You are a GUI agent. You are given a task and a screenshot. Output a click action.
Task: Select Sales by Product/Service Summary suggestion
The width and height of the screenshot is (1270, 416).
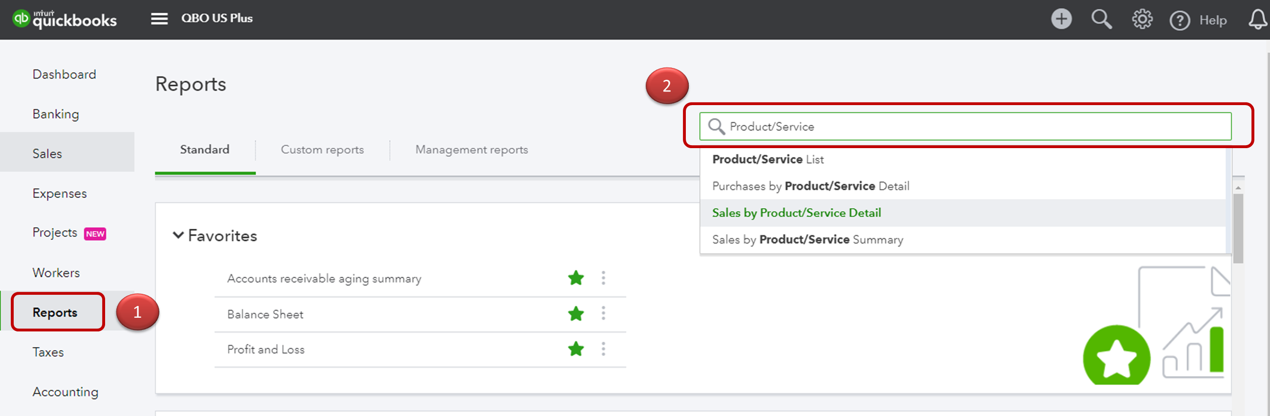(x=963, y=240)
